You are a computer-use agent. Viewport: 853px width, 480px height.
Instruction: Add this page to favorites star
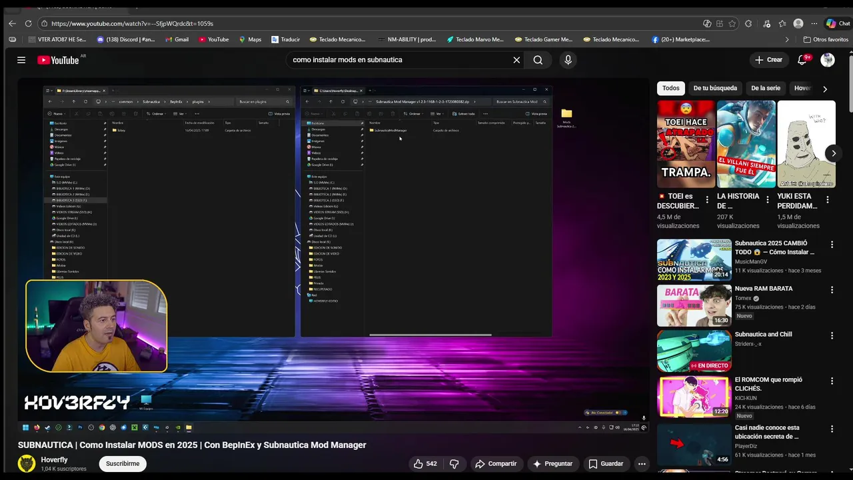point(732,23)
